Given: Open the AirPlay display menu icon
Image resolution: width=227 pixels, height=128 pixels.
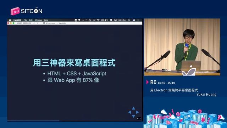Looking at the screenshot, I should click(94, 20).
